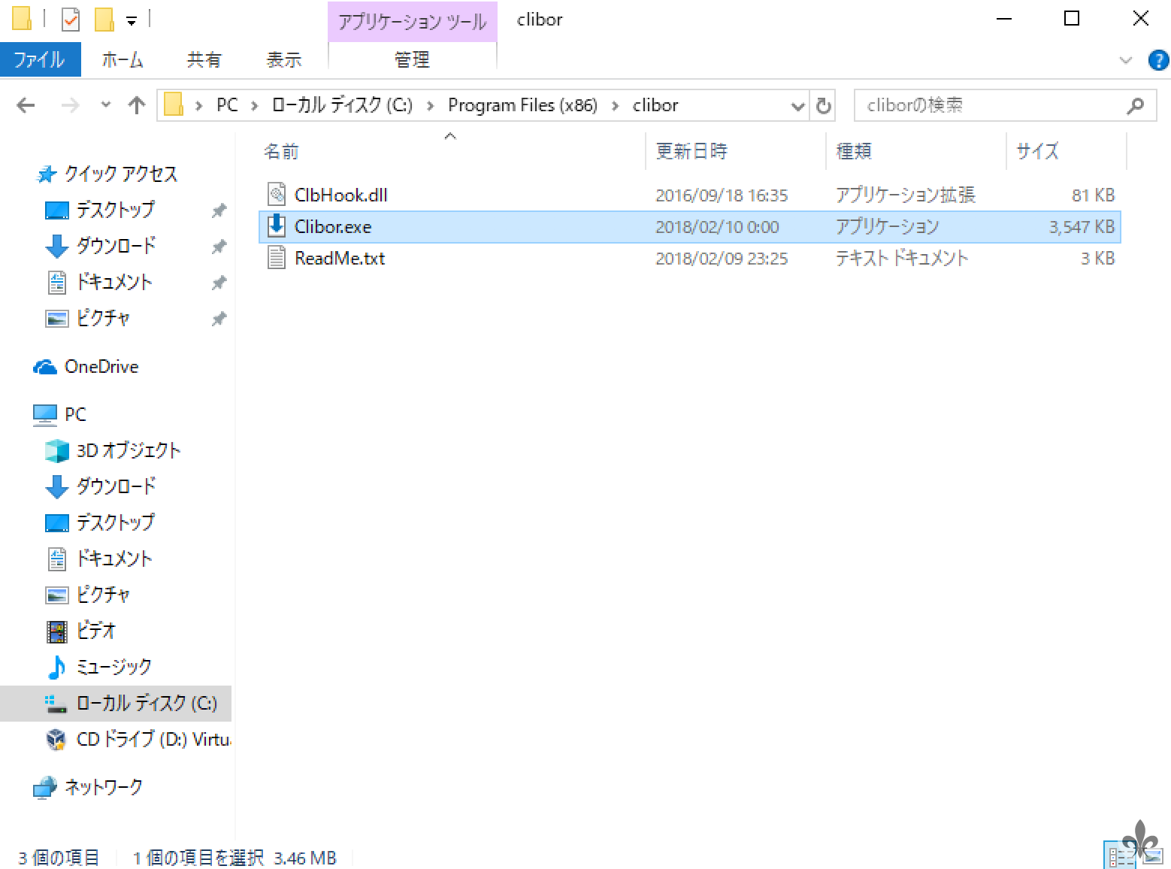Click the PC monitor icon in sidebar
Image resolution: width=1171 pixels, height=869 pixels.
tap(45, 414)
